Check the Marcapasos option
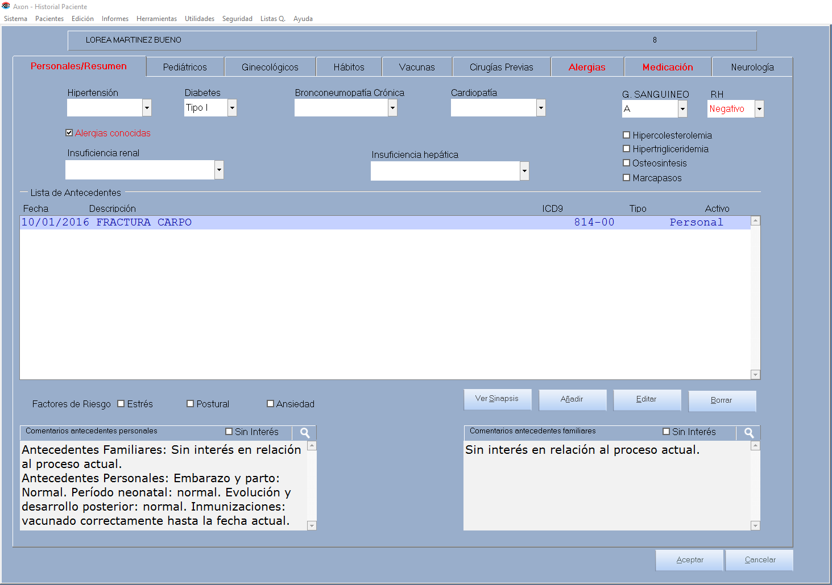This screenshot has width=832, height=585. coord(627,178)
